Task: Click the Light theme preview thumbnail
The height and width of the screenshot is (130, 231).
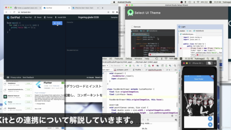Action: (x=200, y=43)
